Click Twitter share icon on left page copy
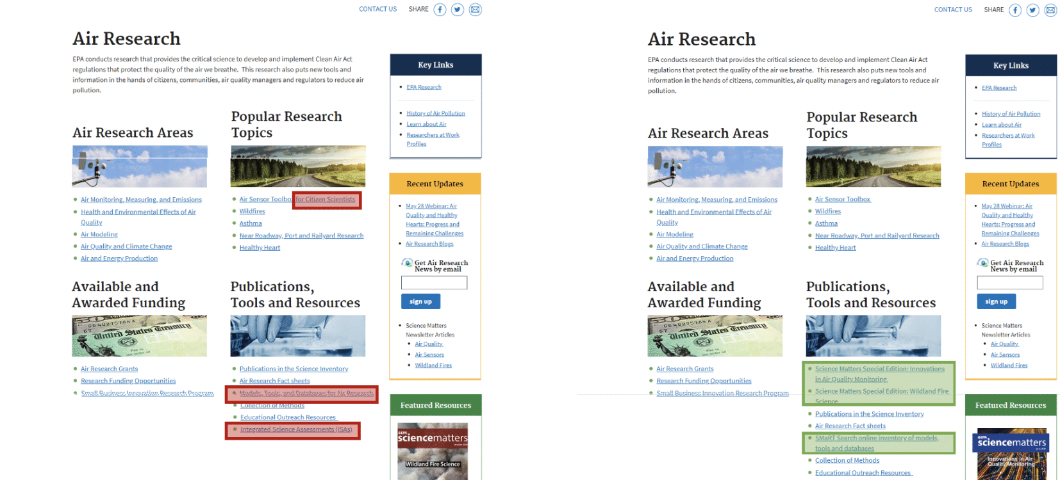Screen dimensions: 1060x480 point(457,10)
